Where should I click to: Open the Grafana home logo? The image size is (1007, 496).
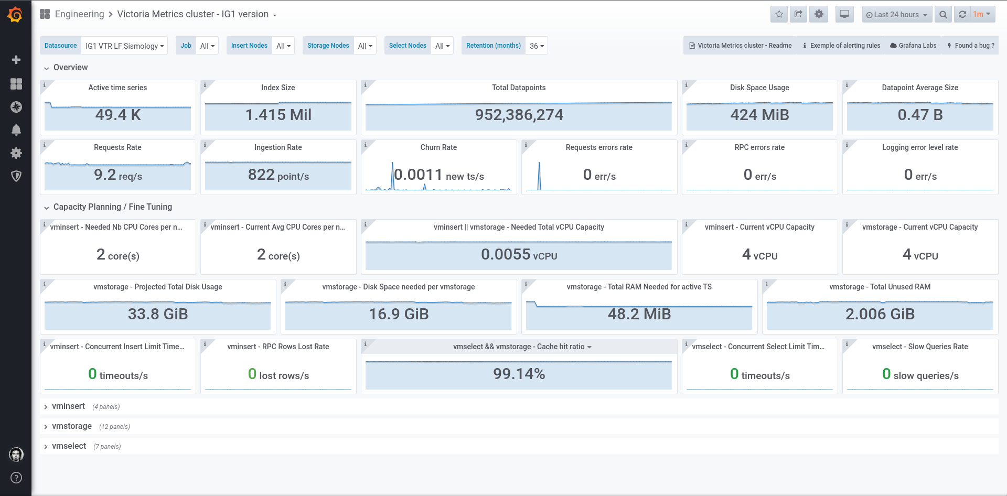(16, 14)
